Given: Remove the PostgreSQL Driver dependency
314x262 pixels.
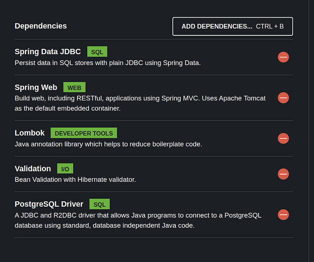Looking at the screenshot, I should (x=283, y=215).
